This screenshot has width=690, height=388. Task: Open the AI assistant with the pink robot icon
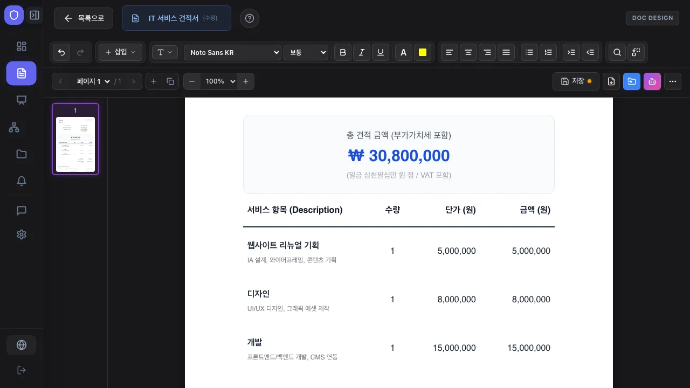coord(652,81)
